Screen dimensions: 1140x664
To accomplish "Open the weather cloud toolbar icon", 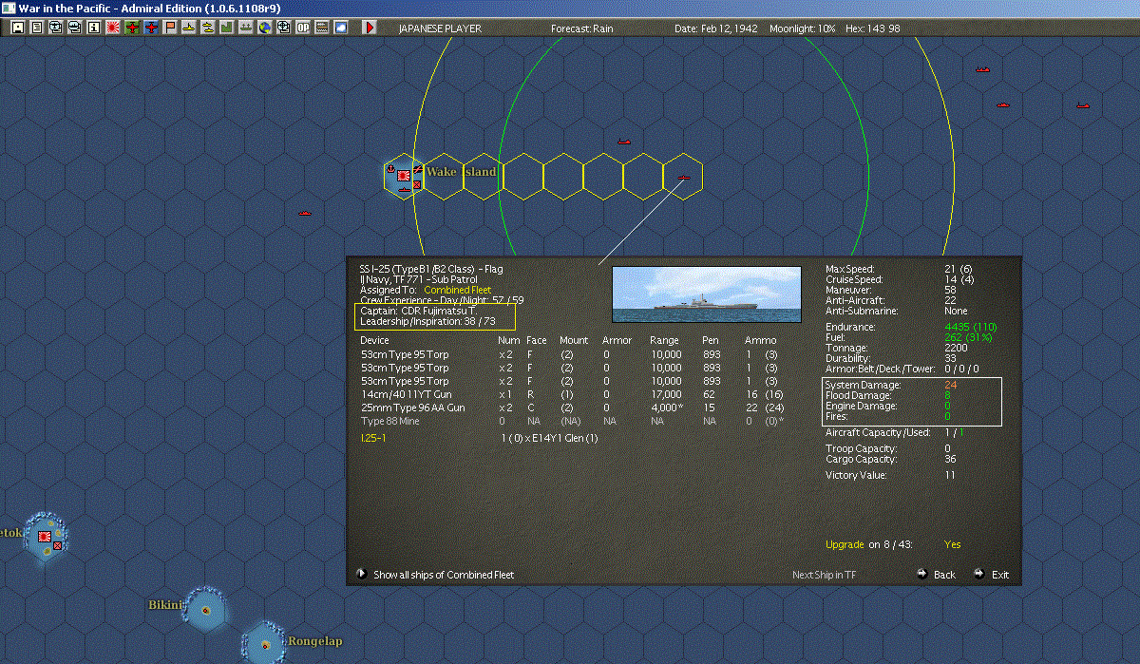I will point(341,28).
